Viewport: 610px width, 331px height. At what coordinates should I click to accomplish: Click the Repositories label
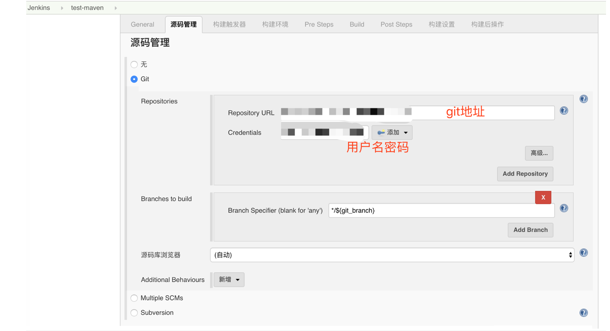[159, 101]
